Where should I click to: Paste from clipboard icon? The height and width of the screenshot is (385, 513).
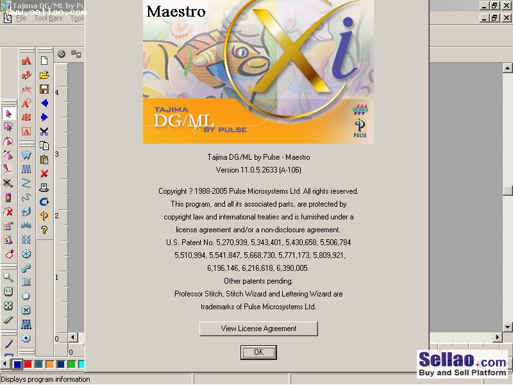[x=44, y=159]
